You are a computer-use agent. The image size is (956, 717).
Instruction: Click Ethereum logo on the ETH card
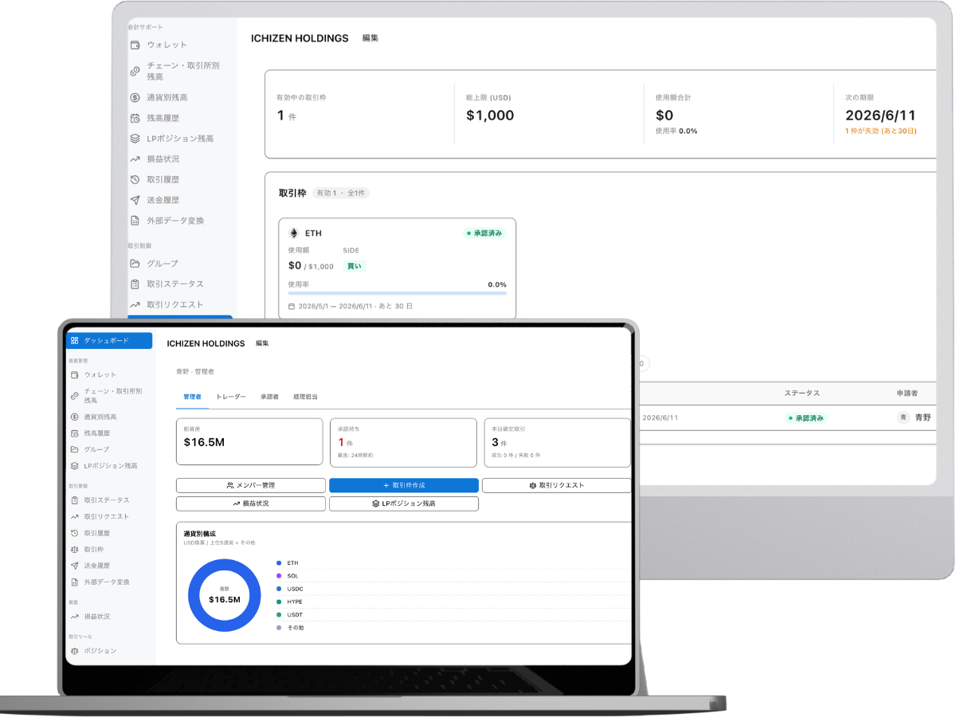click(293, 233)
